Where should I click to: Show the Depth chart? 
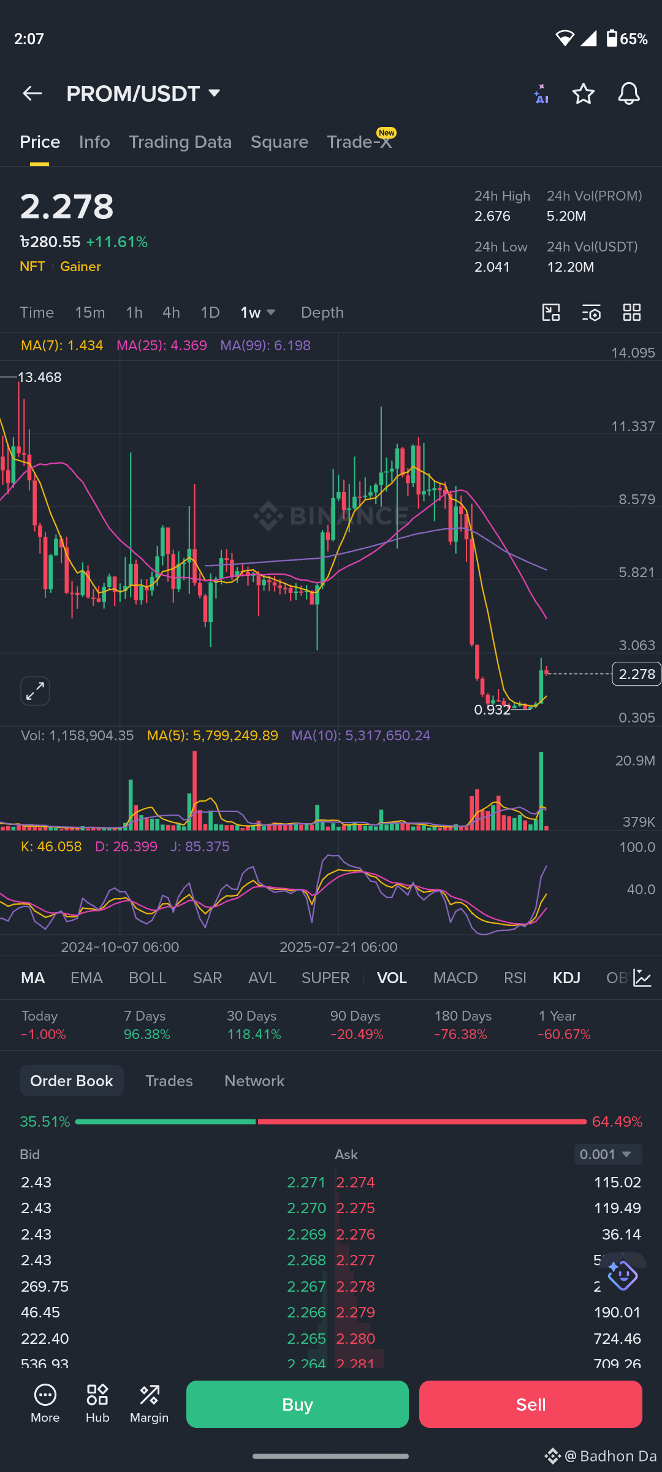[x=322, y=313]
